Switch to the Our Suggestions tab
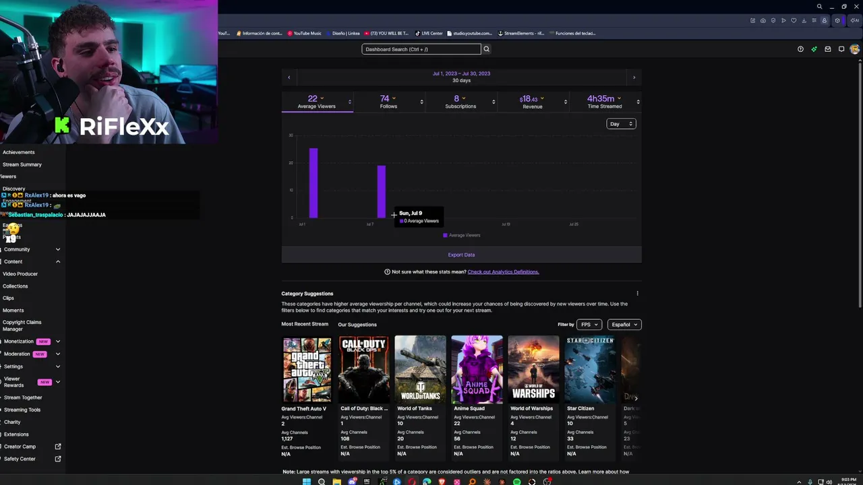Viewport: 863px width, 485px height. (357, 325)
